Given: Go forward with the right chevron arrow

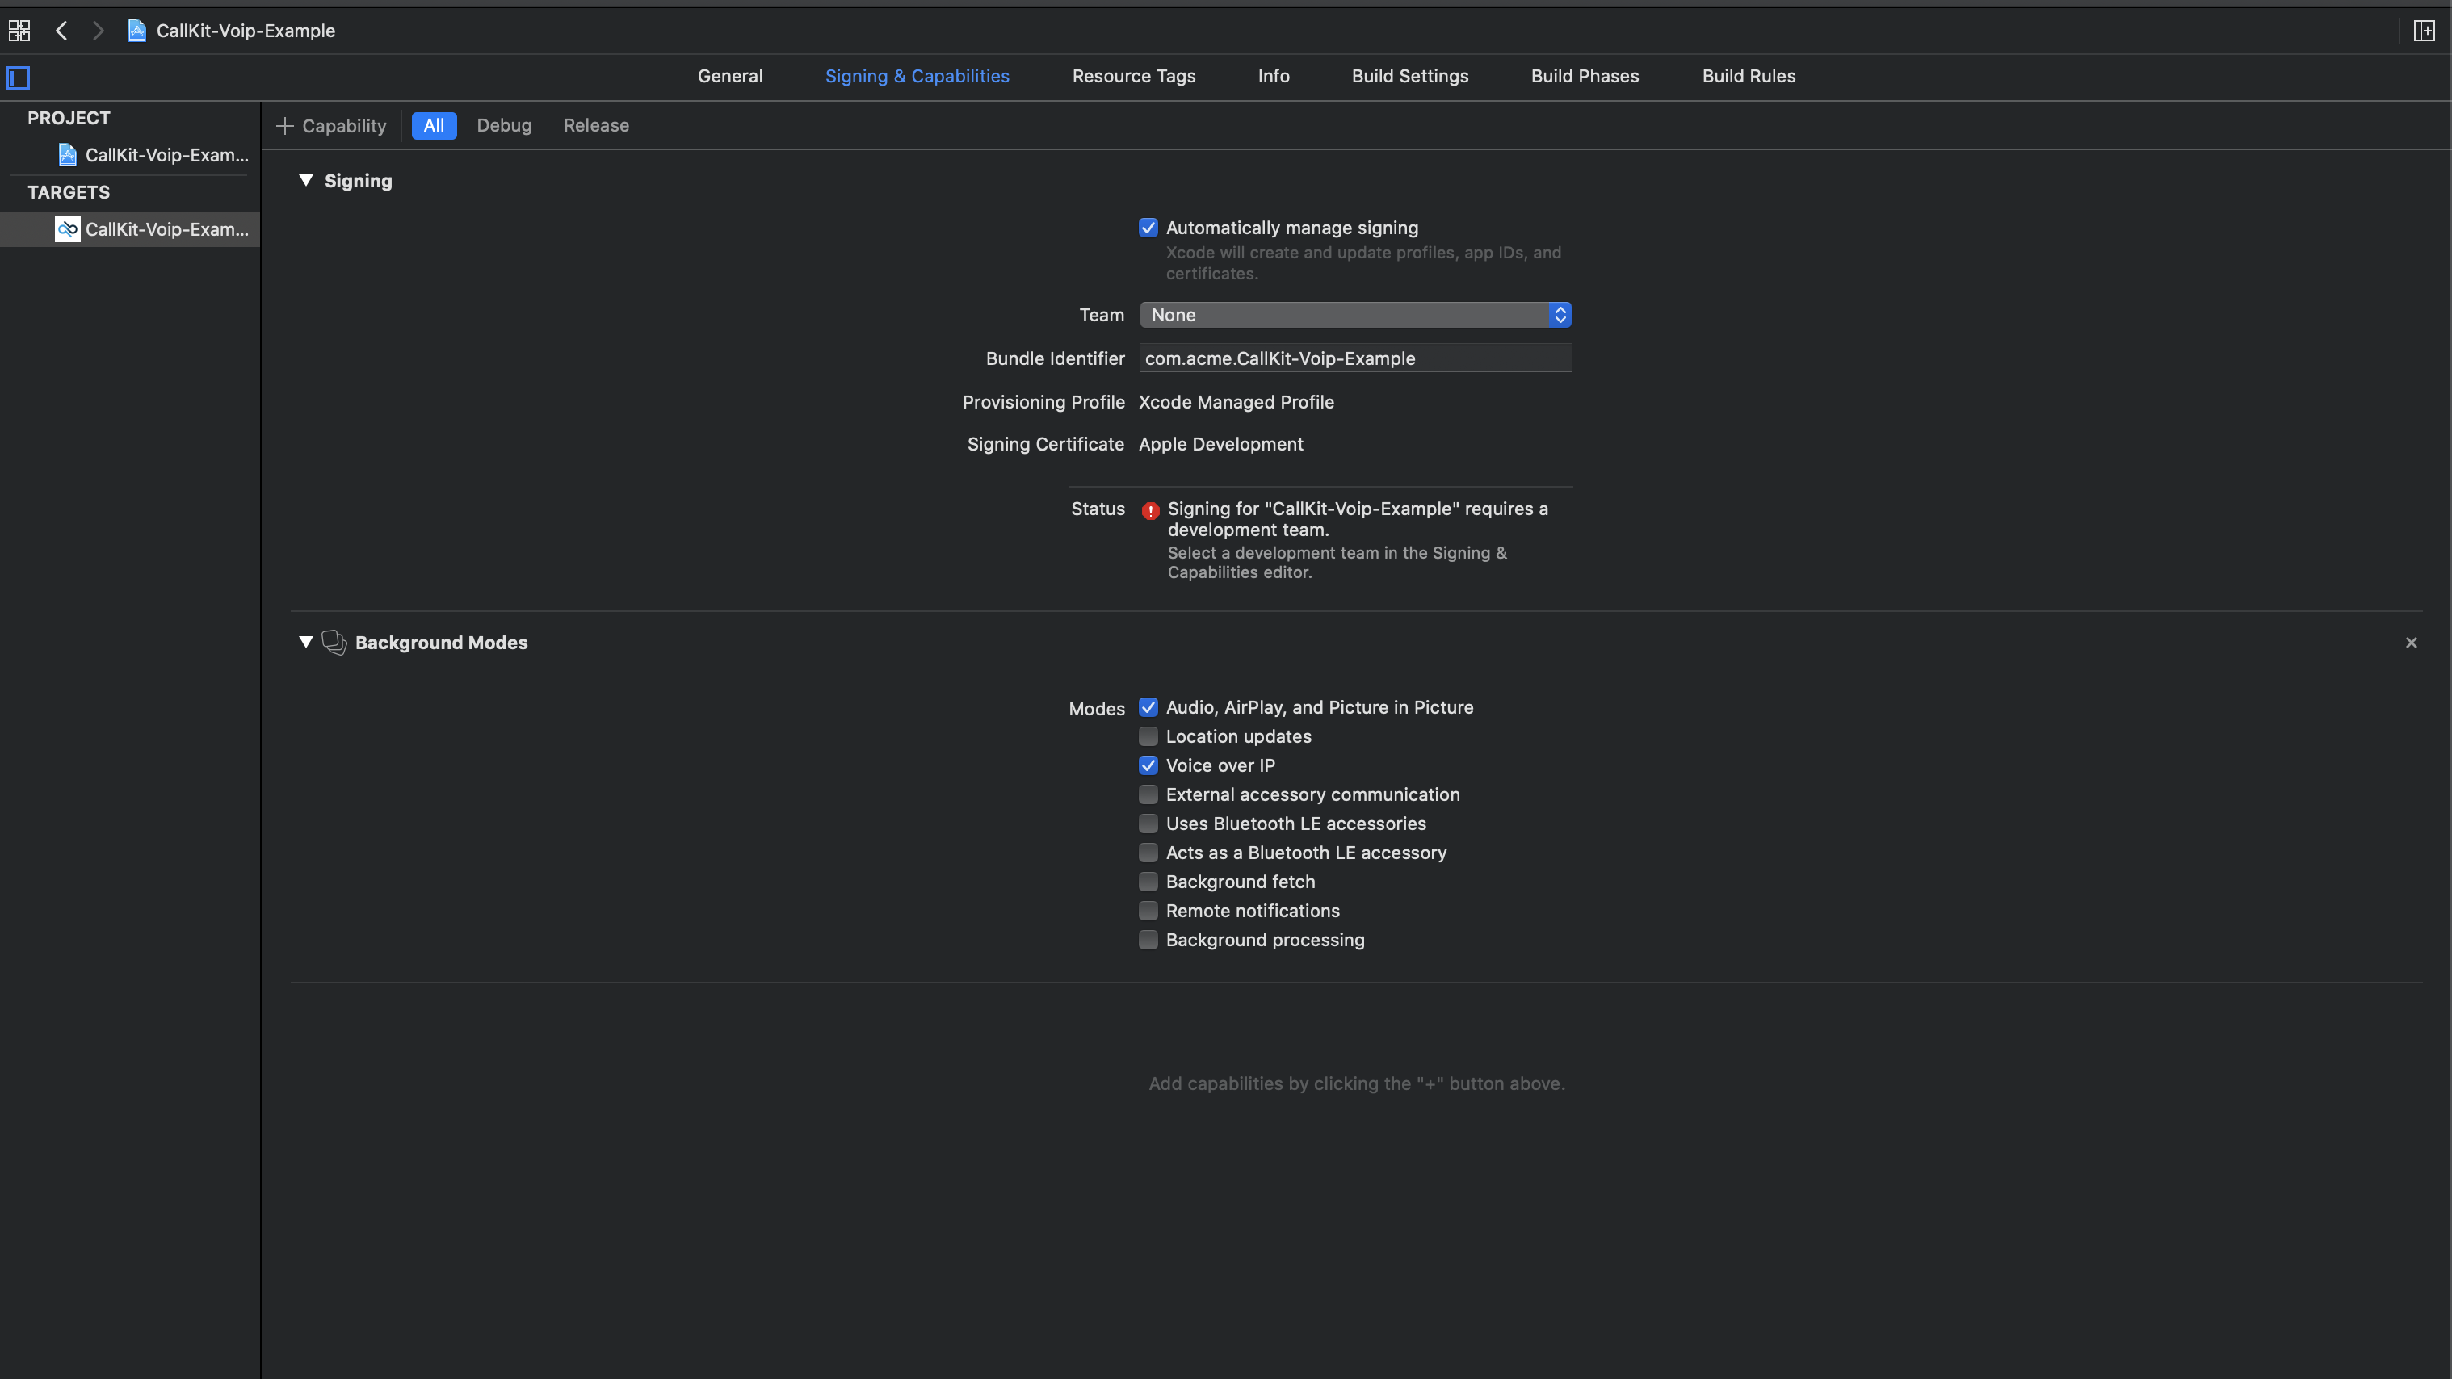Looking at the screenshot, I should click(98, 31).
